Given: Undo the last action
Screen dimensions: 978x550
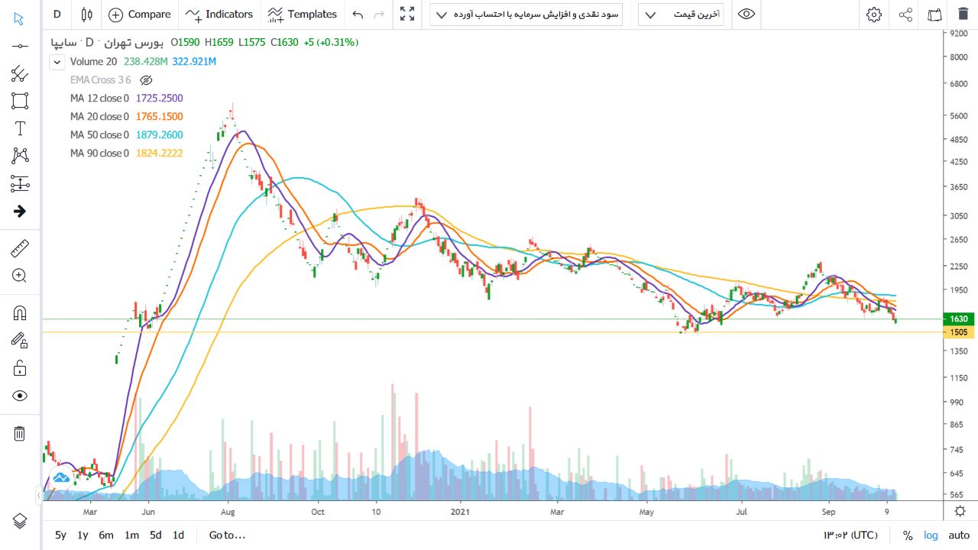Looking at the screenshot, I should click(358, 14).
